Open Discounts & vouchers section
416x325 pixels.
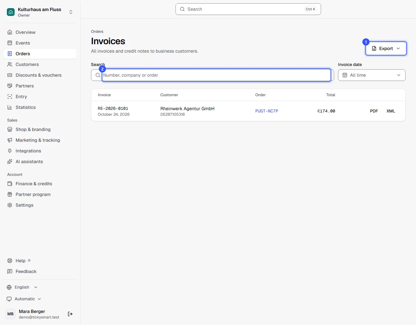tap(40, 75)
